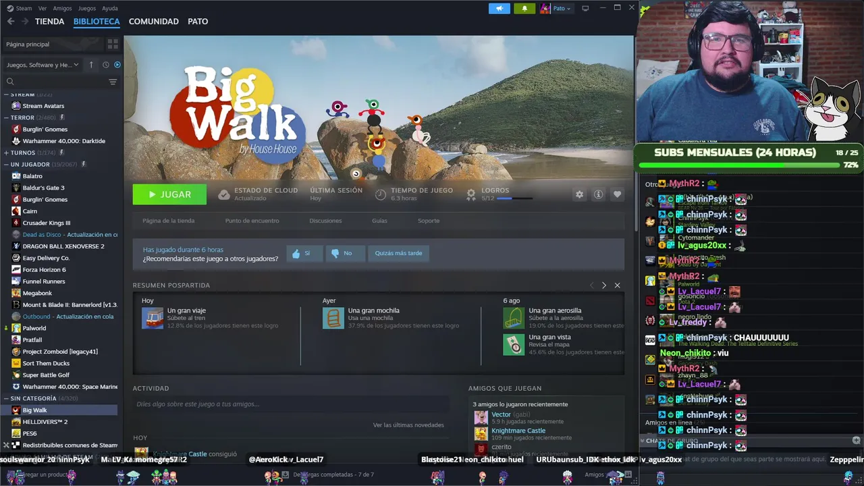Screen dimensions: 864x486
Task: Expand the TURNOS category
Action: coord(7,153)
